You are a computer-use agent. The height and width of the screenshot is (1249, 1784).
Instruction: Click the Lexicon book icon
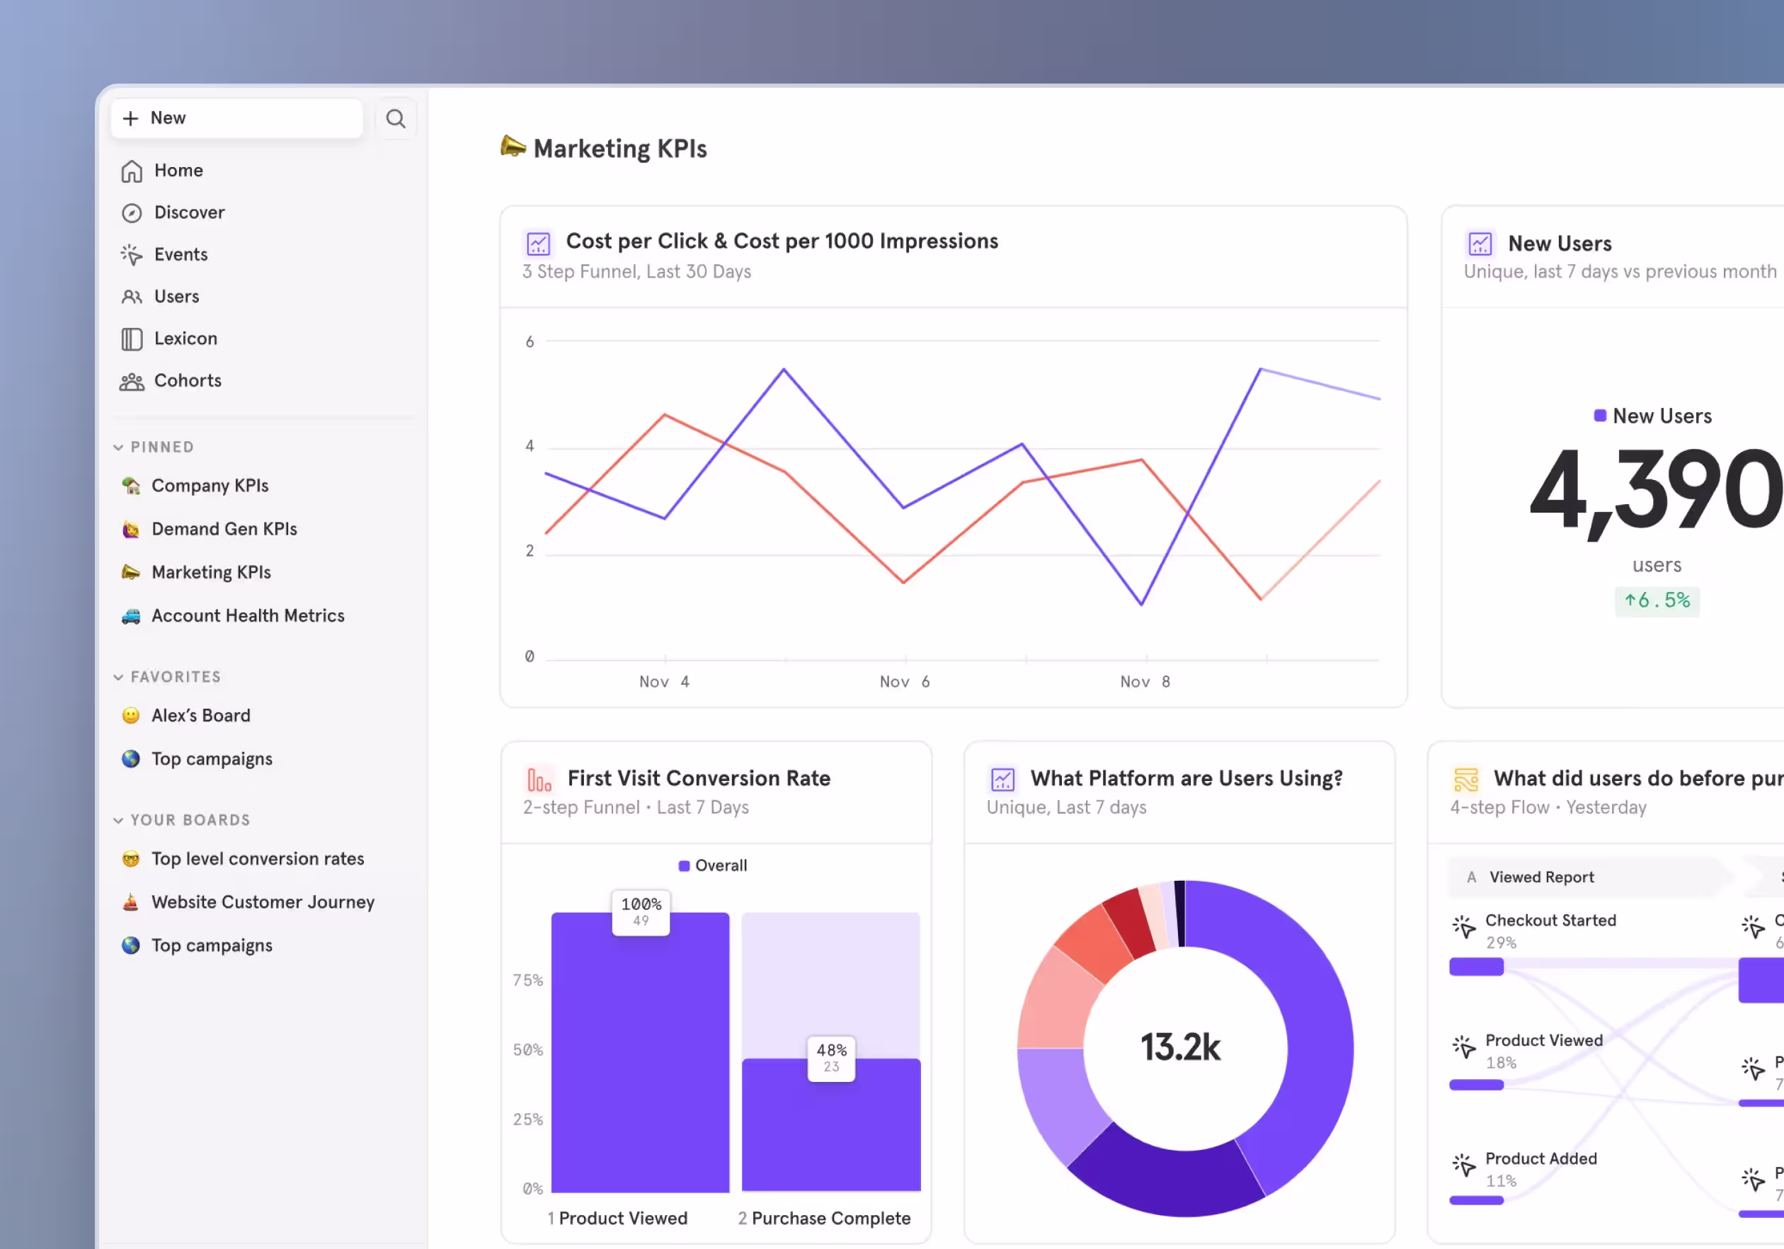click(x=131, y=339)
